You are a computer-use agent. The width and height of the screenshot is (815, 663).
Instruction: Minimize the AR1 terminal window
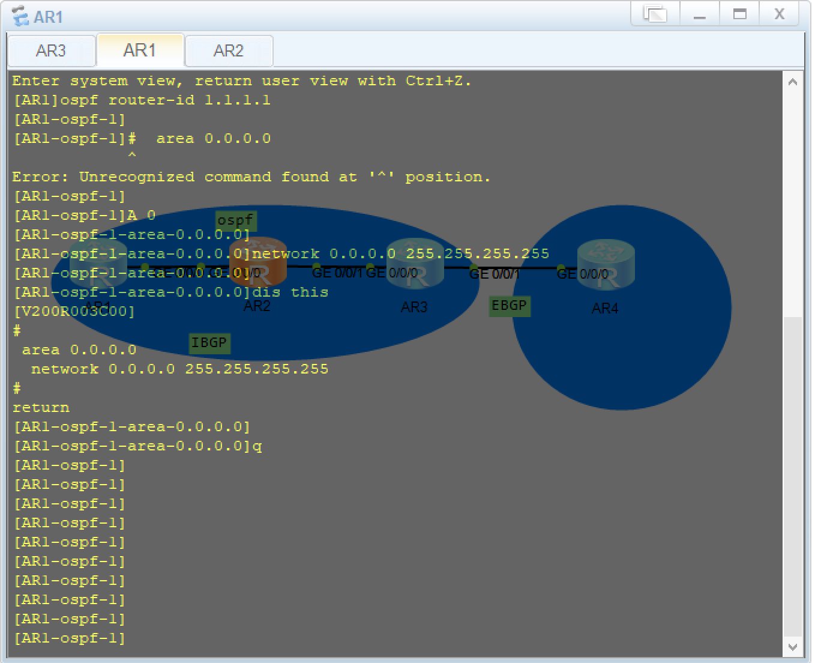(699, 14)
